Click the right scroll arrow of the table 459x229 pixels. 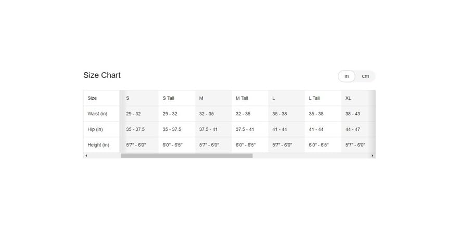(x=373, y=156)
